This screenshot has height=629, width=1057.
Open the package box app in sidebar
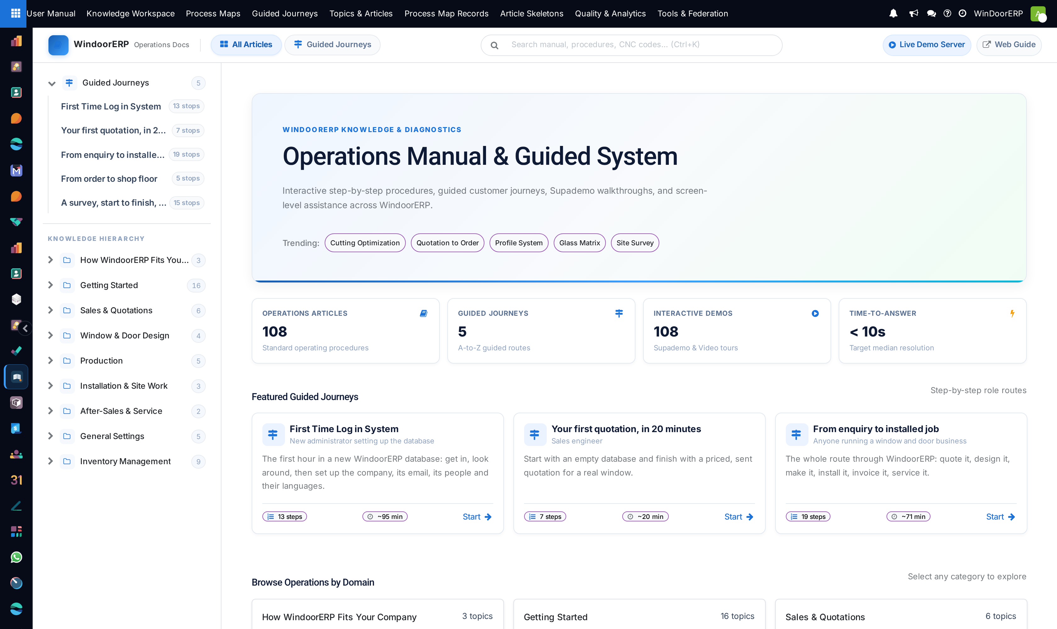[16, 403]
